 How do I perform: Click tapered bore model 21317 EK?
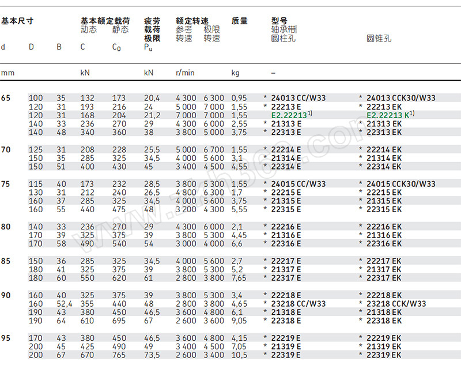pos(384,270)
